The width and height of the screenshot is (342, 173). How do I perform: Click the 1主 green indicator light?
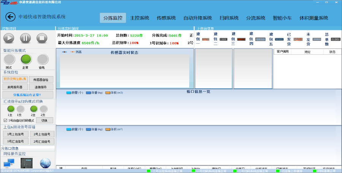pyautogui.click(x=11, y=109)
